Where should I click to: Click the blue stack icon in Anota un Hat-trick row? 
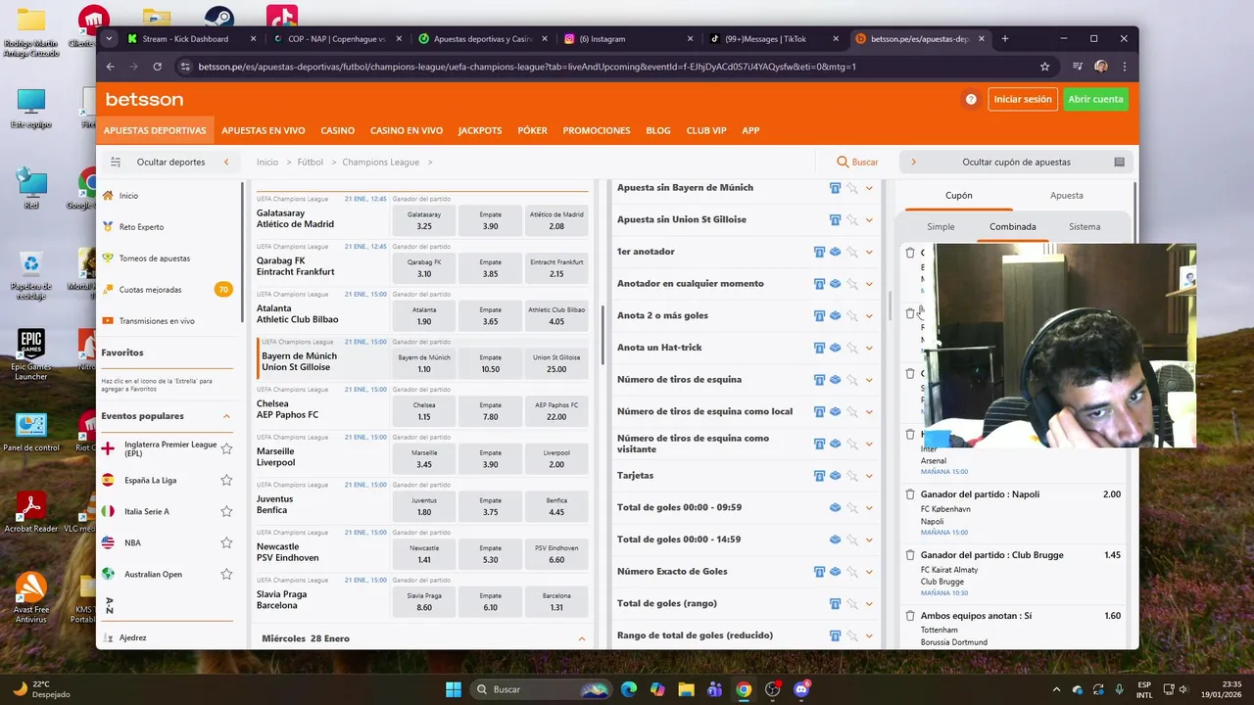835,348
